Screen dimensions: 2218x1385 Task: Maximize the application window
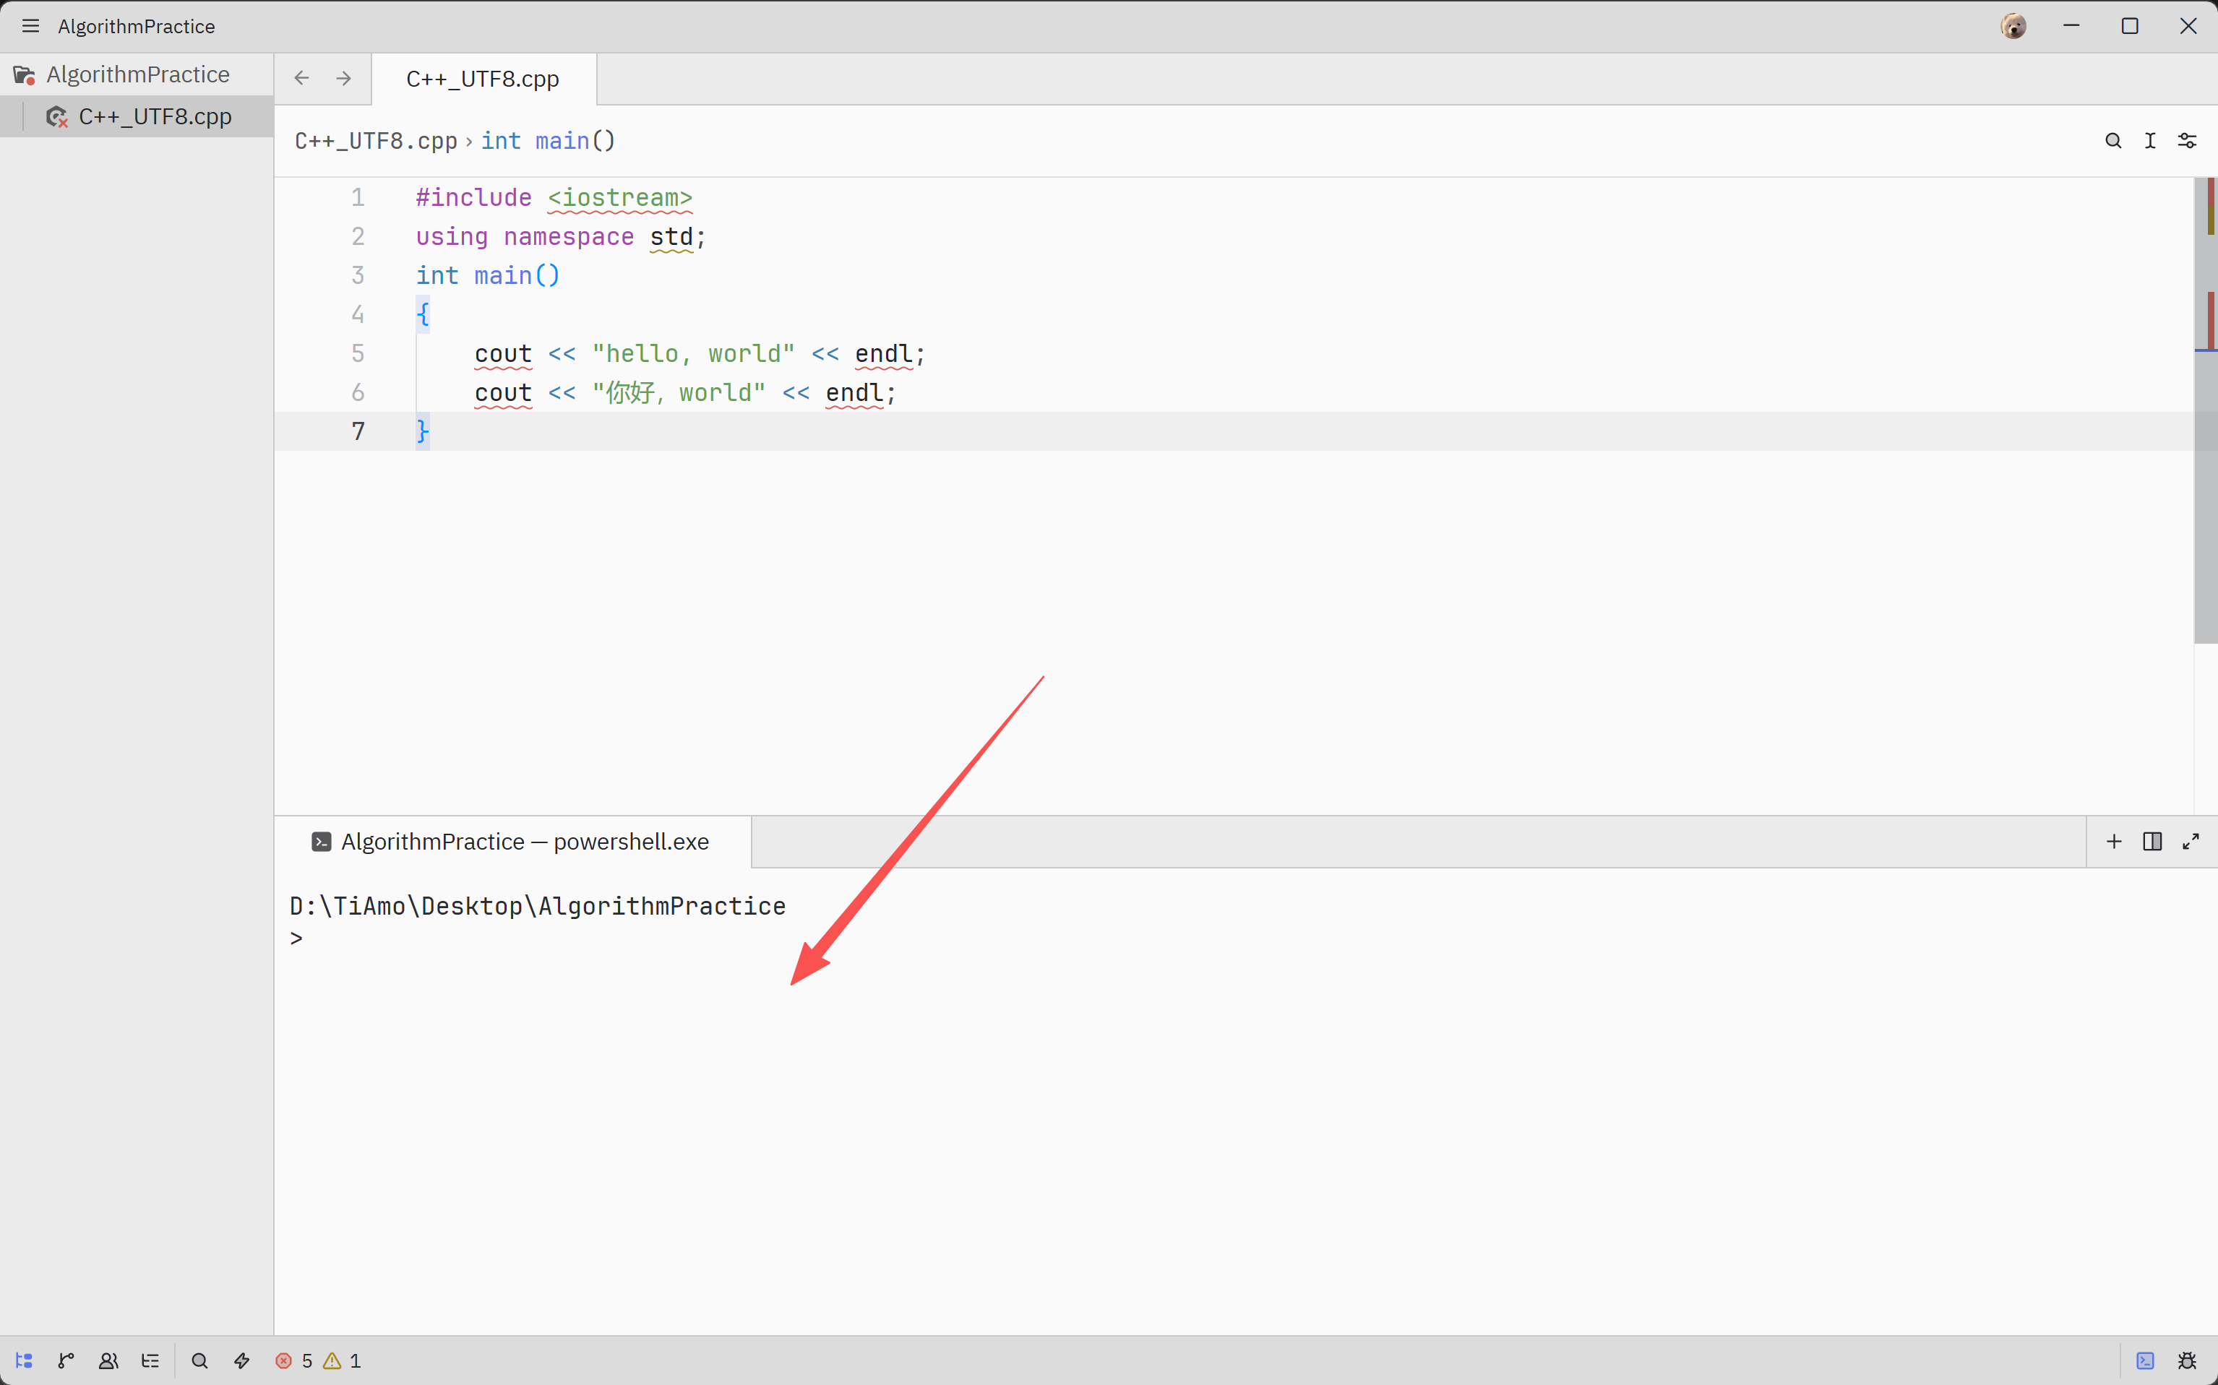[2129, 26]
